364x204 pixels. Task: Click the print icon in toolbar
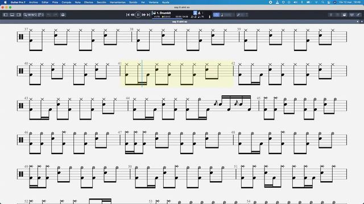point(63,15)
